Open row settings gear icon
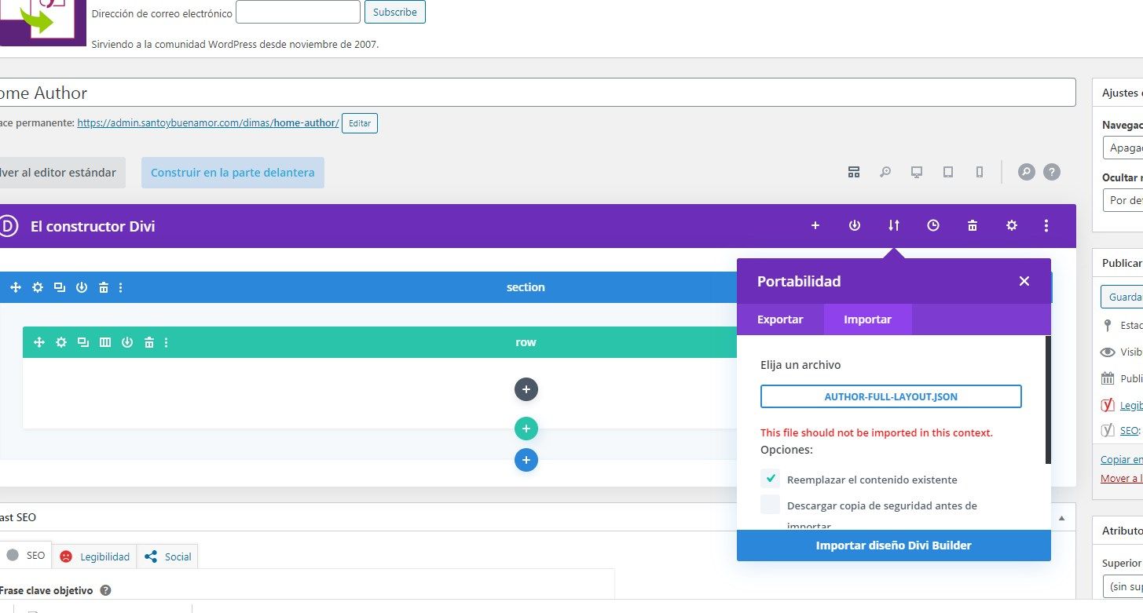This screenshot has width=1143, height=613. 60,342
